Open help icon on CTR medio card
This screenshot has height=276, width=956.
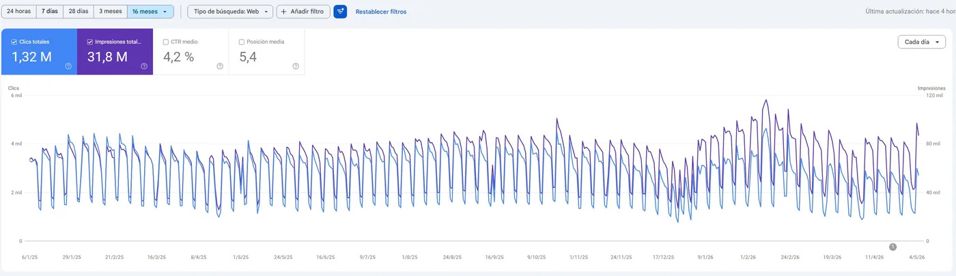pos(220,66)
